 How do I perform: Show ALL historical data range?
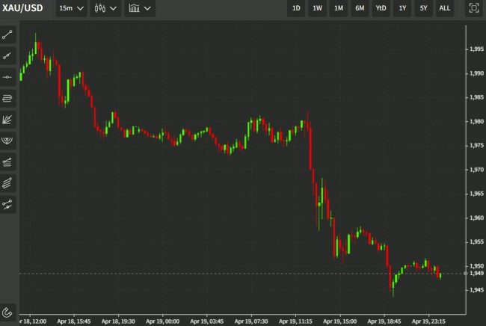tap(445, 8)
